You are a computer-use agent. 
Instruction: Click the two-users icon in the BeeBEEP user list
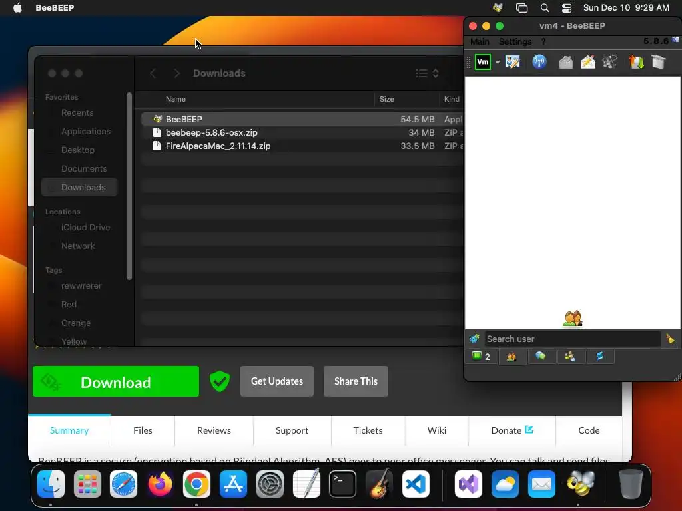pos(572,319)
